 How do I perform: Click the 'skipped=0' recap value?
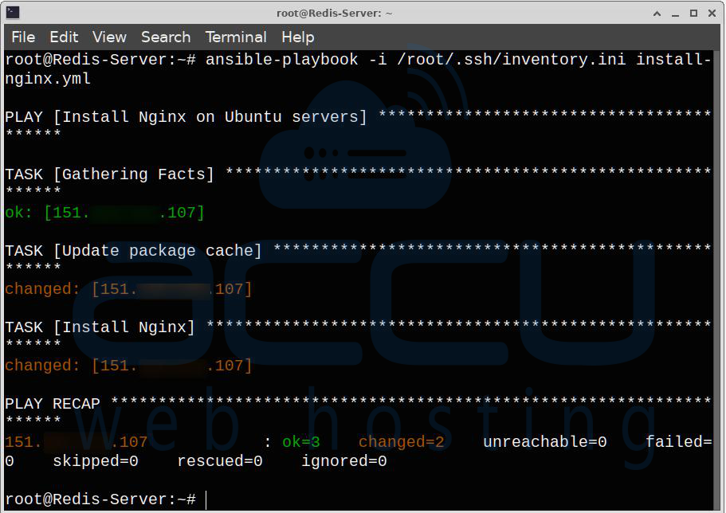(x=96, y=461)
